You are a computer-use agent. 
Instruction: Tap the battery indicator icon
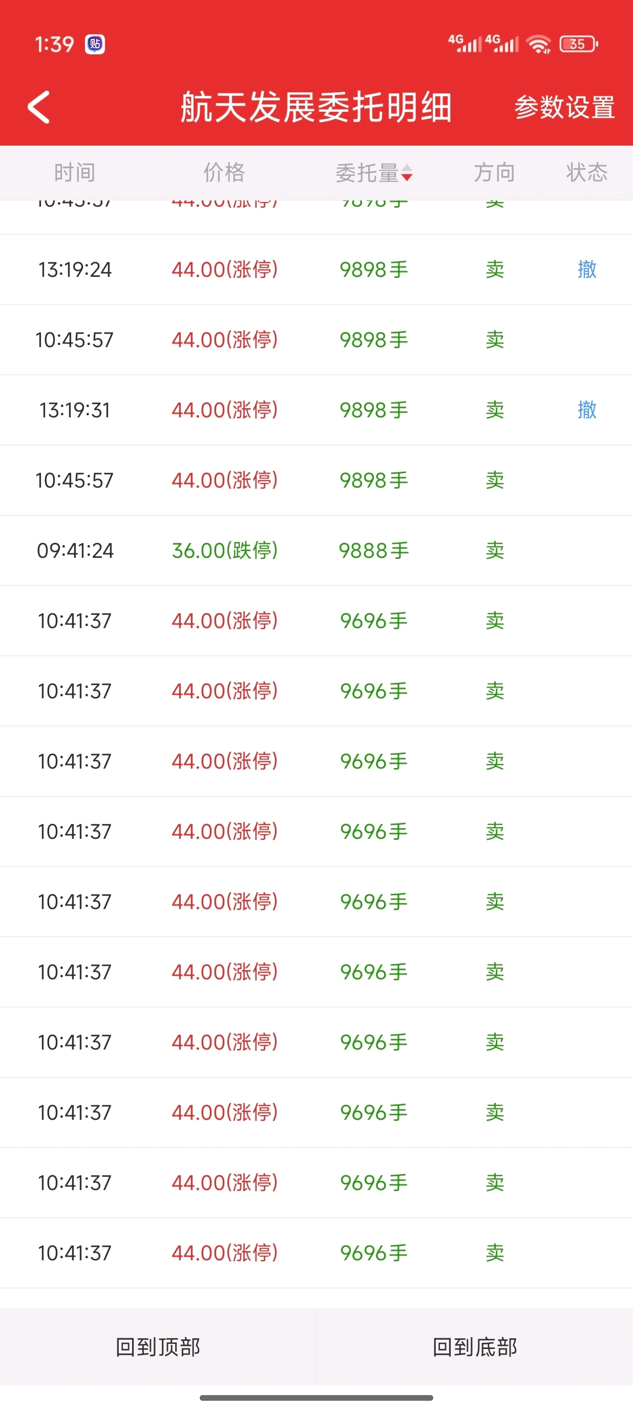(x=578, y=44)
